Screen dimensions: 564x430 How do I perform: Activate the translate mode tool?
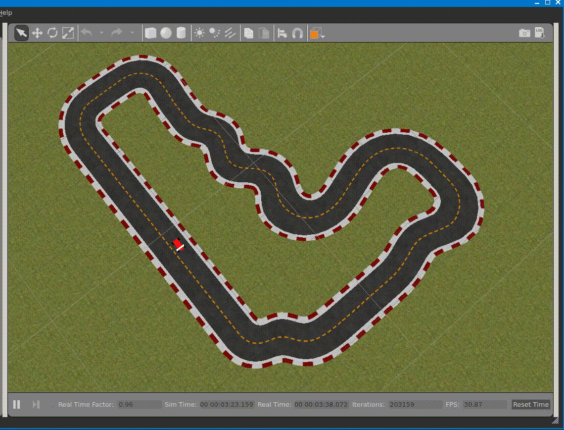click(38, 34)
